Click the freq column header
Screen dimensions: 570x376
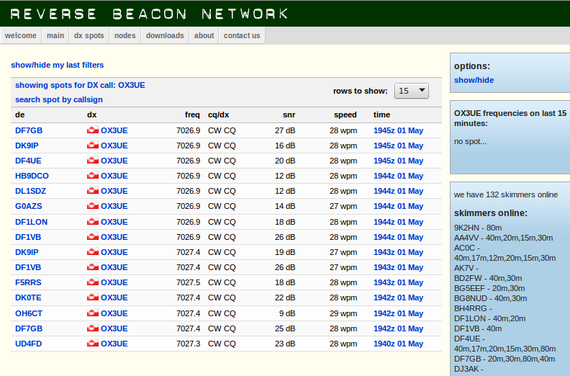click(192, 115)
